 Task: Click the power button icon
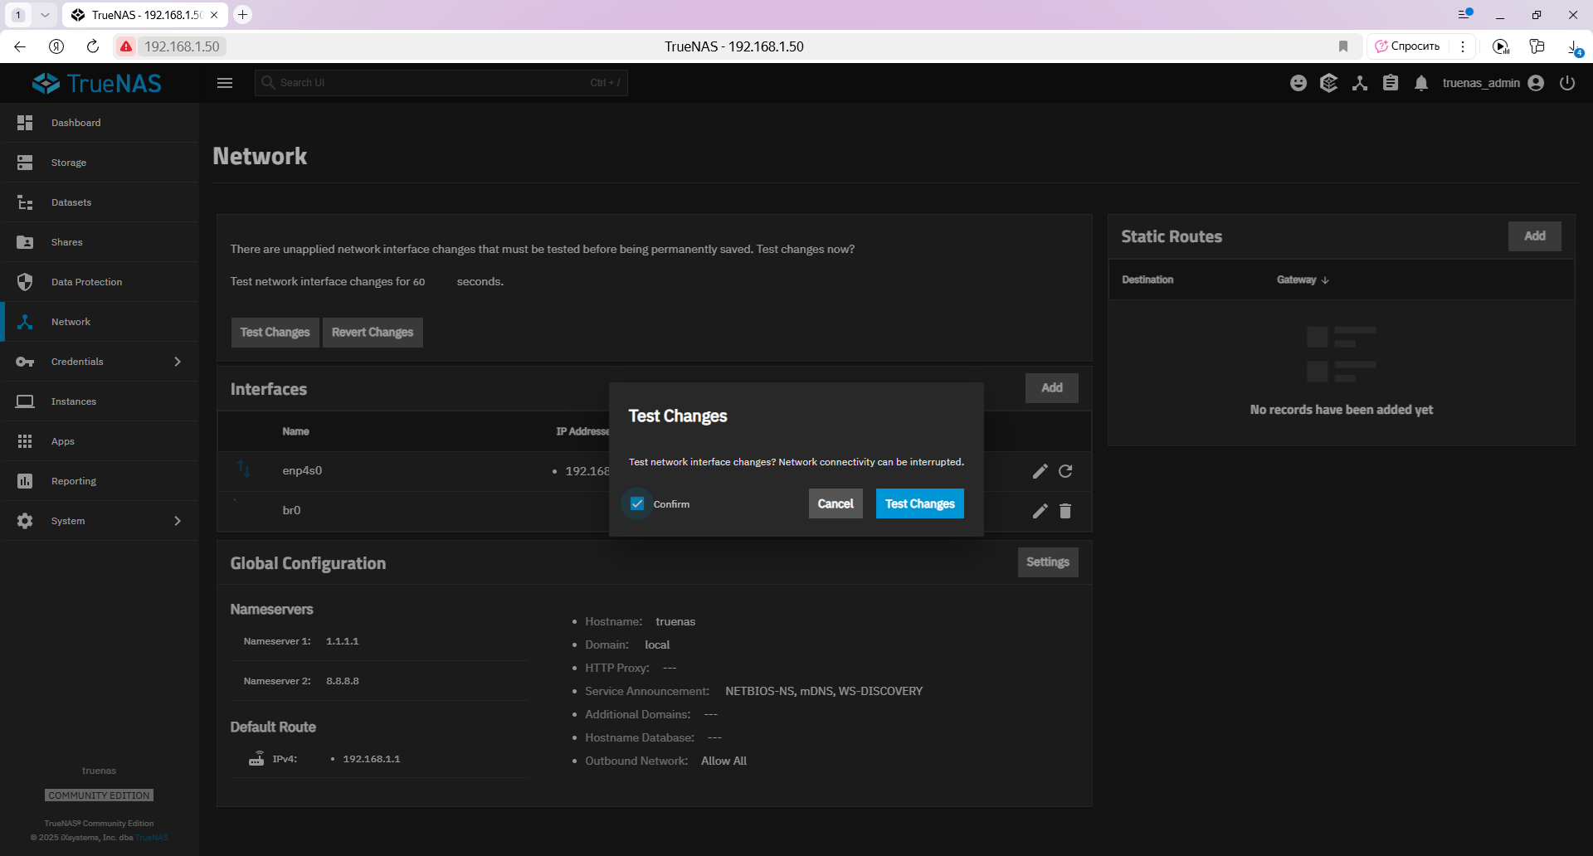(1567, 83)
